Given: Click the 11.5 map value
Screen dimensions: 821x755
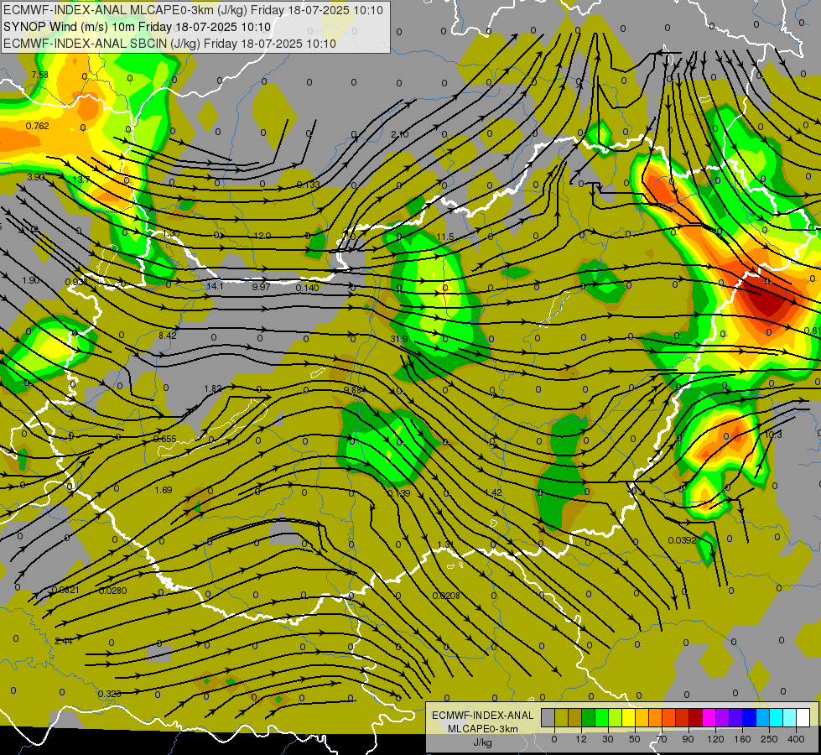Looking at the screenshot, I should click(445, 237).
